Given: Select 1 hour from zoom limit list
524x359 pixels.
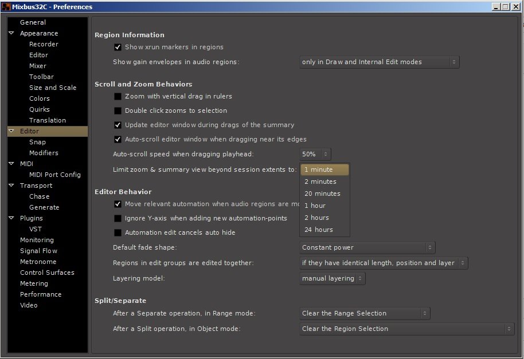Looking at the screenshot, I should tap(324, 206).
